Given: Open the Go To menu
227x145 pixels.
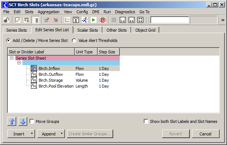Looking at the screenshot, I should click(144, 12).
